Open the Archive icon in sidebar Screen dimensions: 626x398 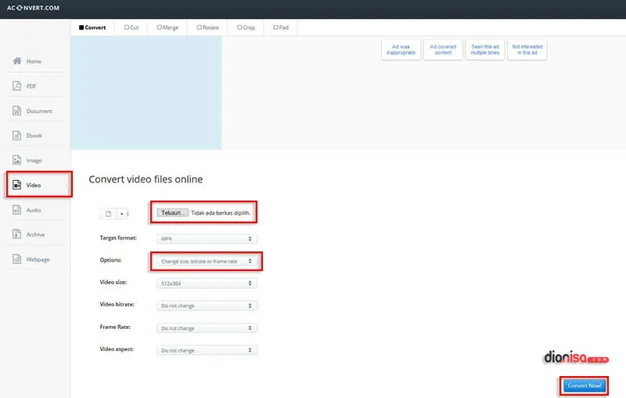pyautogui.click(x=16, y=234)
